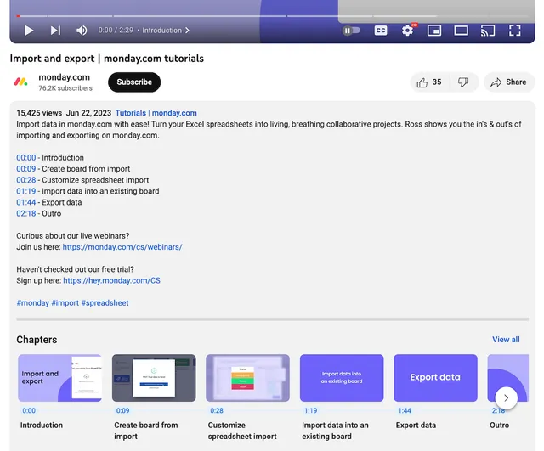Jump to 01:19 timestamp in description
Viewport: 544px width, 451px height.
click(x=26, y=191)
